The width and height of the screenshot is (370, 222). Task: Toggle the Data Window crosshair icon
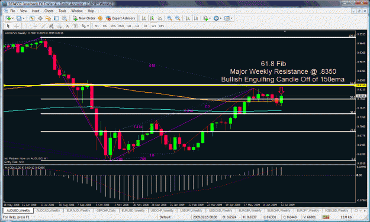(40, 18)
